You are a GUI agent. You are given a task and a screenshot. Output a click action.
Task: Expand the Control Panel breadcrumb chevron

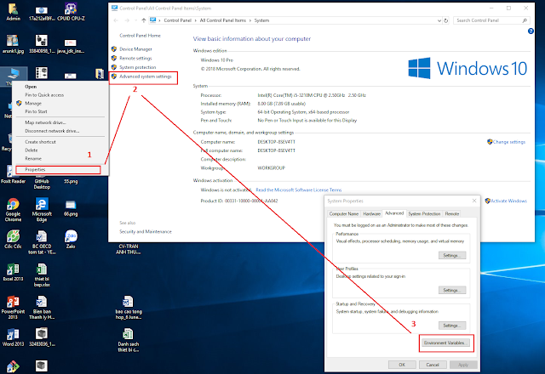[195, 20]
